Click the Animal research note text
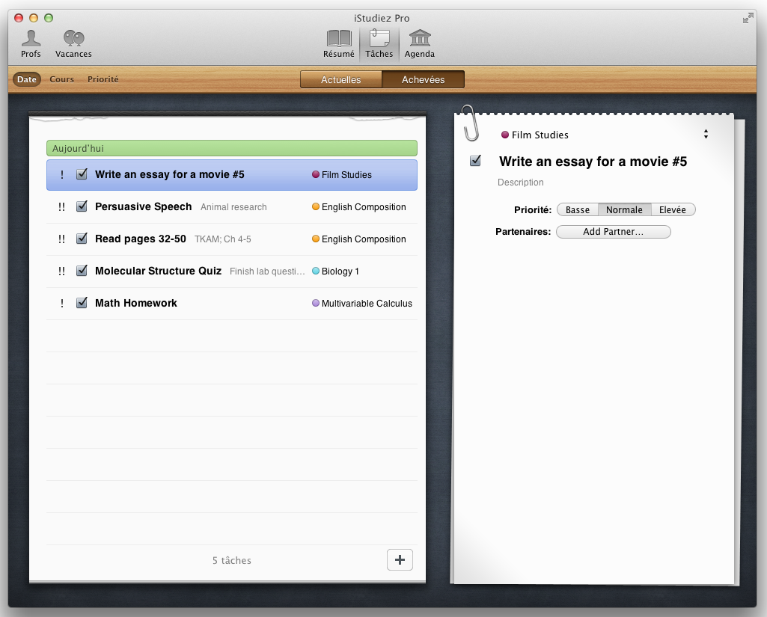Viewport: 767px width, 617px height. pyautogui.click(x=233, y=207)
